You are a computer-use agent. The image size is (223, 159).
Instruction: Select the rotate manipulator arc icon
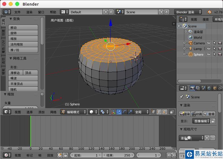(124, 112)
